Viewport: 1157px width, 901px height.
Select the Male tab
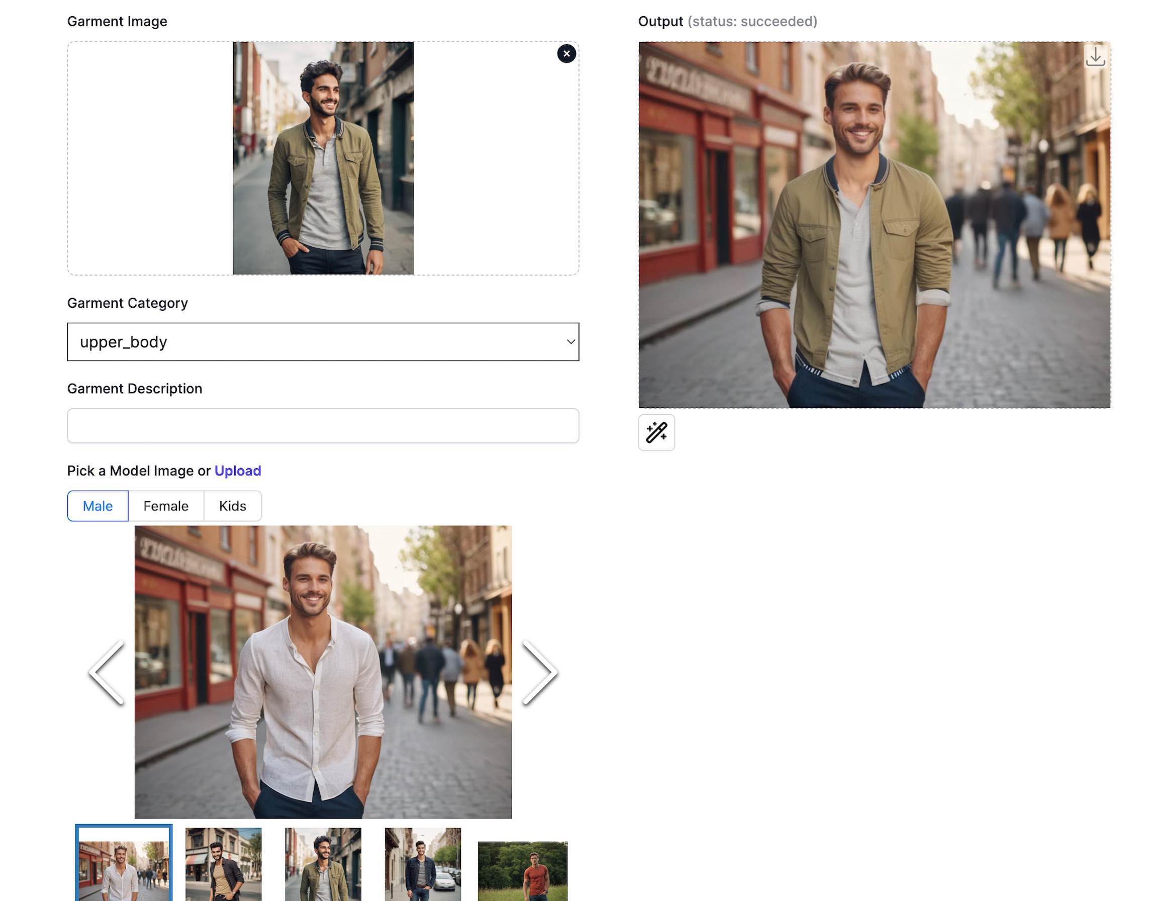(98, 506)
